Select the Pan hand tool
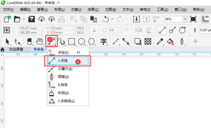 tap(39, 41)
